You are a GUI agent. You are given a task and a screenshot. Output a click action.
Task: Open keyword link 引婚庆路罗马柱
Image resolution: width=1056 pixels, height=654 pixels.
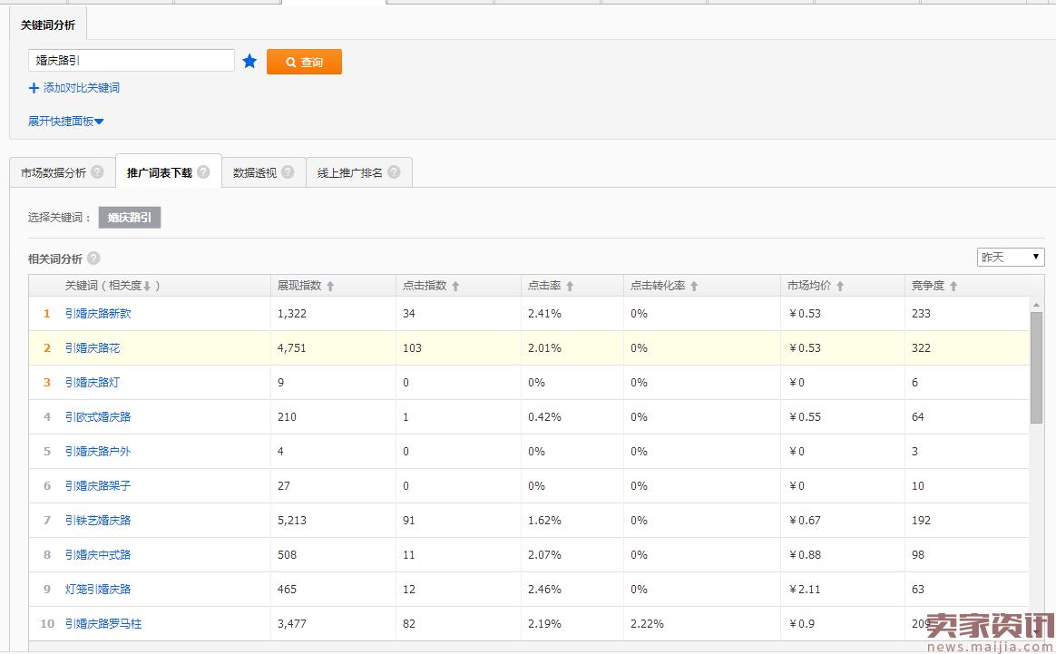click(x=103, y=623)
